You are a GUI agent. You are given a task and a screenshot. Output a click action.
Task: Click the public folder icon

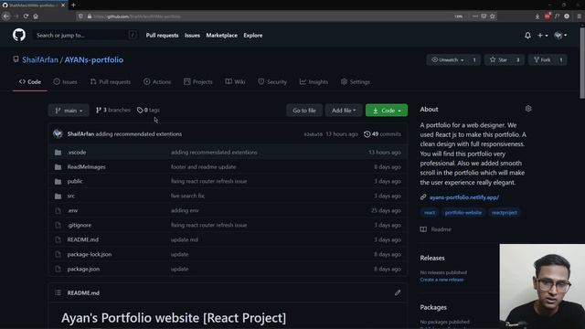pyautogui.click(x=58, y=181)
